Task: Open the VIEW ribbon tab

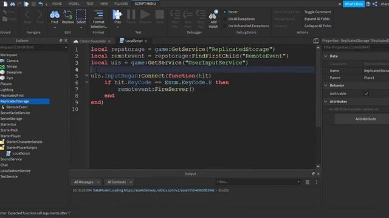Action: (104, 4)
